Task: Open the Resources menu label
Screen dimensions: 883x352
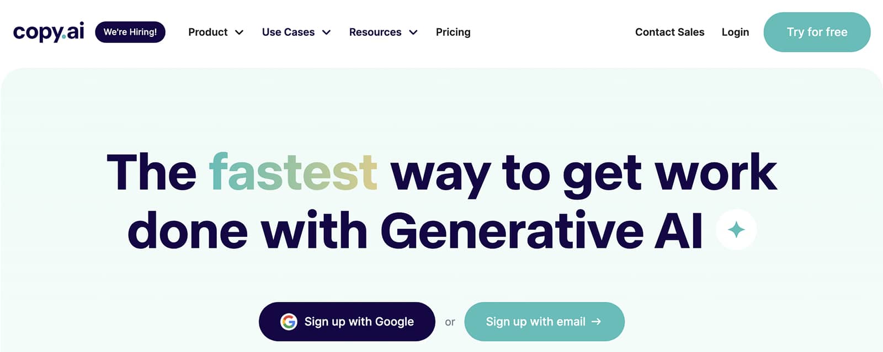Action: (x=375, y=32)
